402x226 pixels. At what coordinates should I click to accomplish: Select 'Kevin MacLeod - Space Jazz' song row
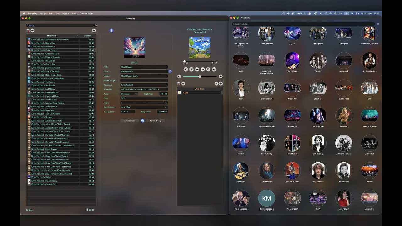coord(61,110)
